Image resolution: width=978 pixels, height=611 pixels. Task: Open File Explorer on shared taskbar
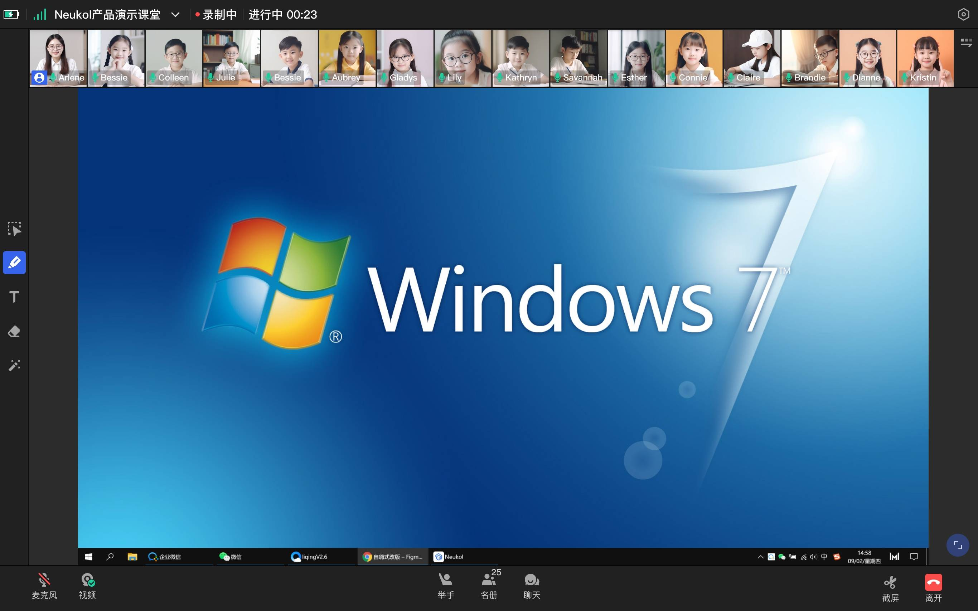click(x=132, y=557)
